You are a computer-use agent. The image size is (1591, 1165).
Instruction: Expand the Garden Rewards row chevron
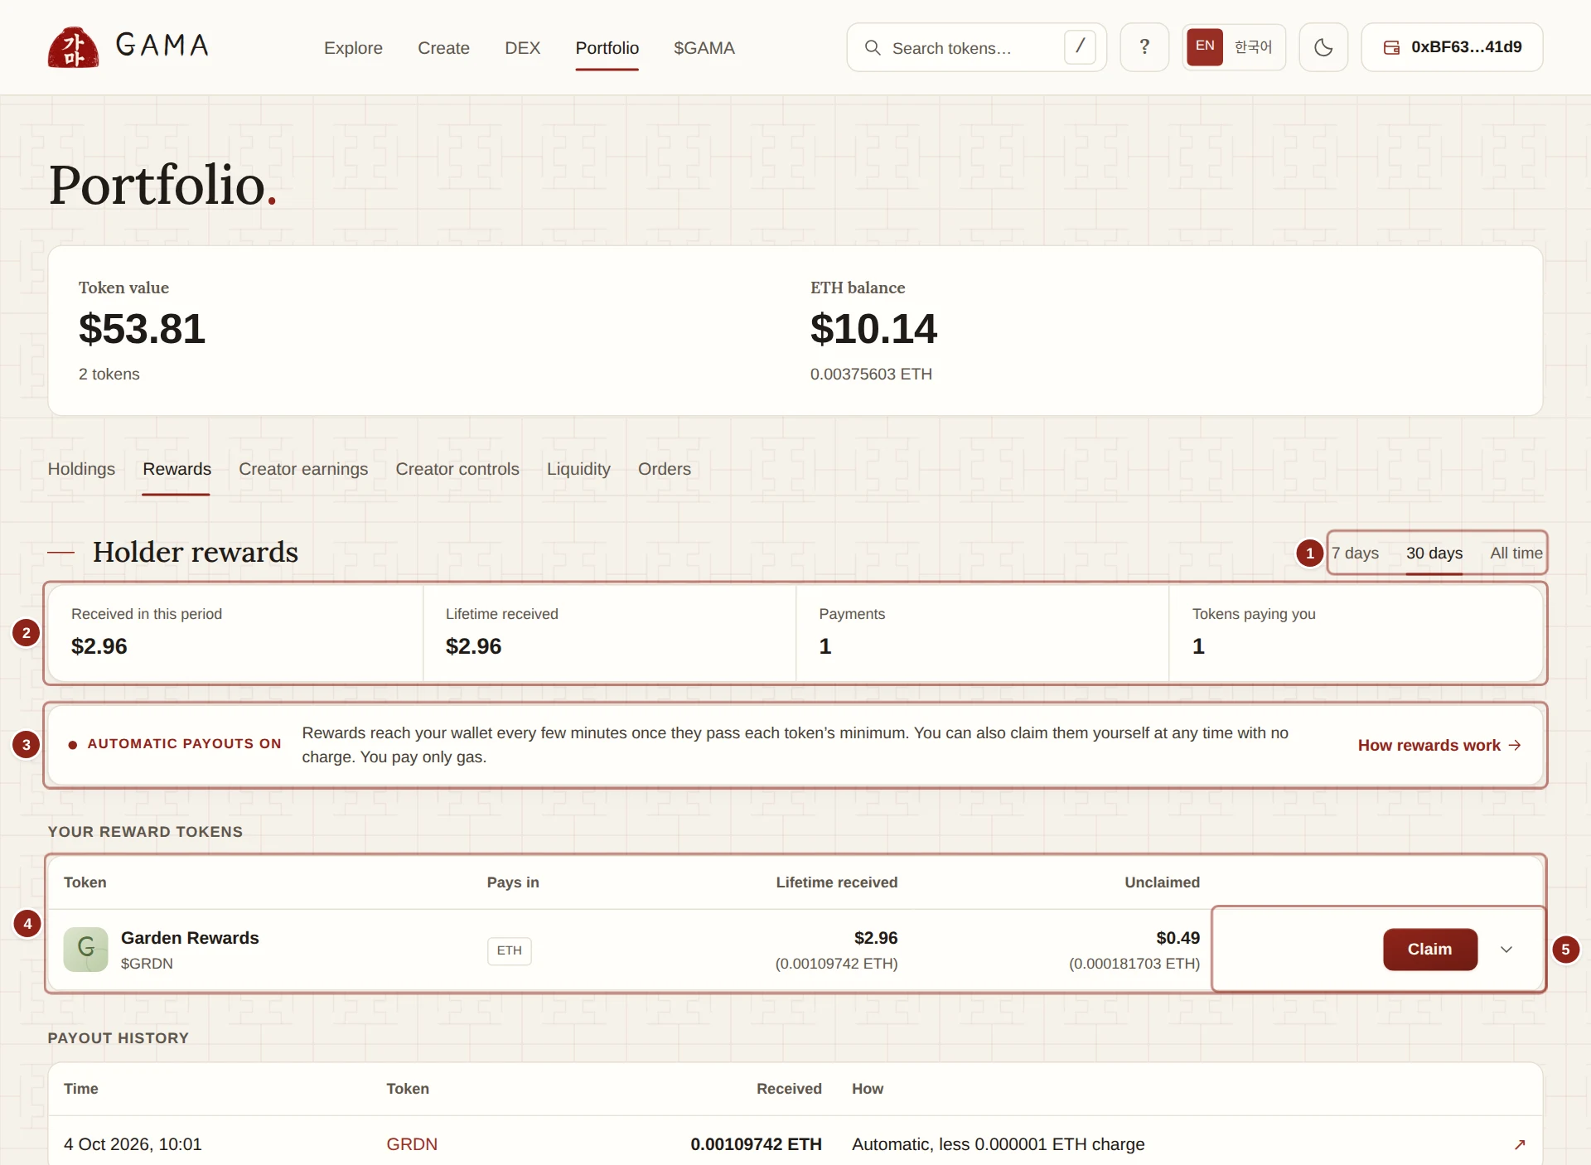(x=1506, y=950)
